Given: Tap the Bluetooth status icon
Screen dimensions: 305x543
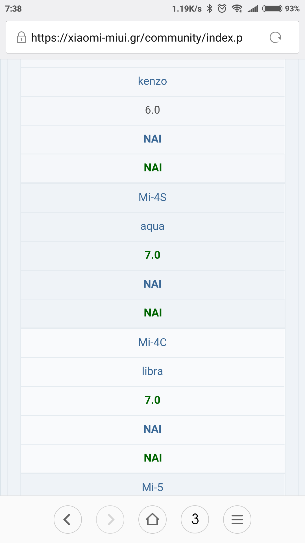Looking at the screenshot, I should point(209,8).
